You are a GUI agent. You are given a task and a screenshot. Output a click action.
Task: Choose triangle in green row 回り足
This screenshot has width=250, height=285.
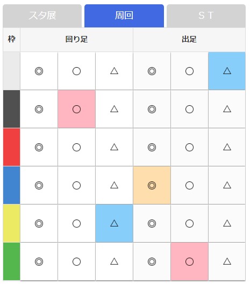114,261
